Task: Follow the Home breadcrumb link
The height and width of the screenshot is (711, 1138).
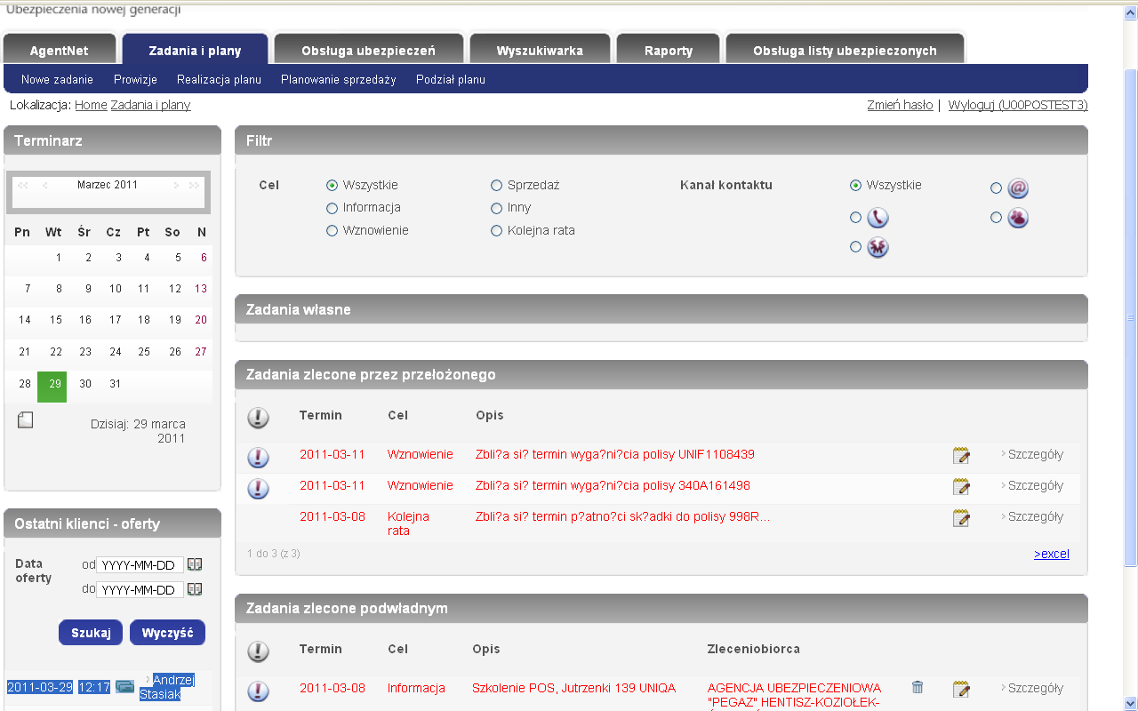Action: (91, 105)
